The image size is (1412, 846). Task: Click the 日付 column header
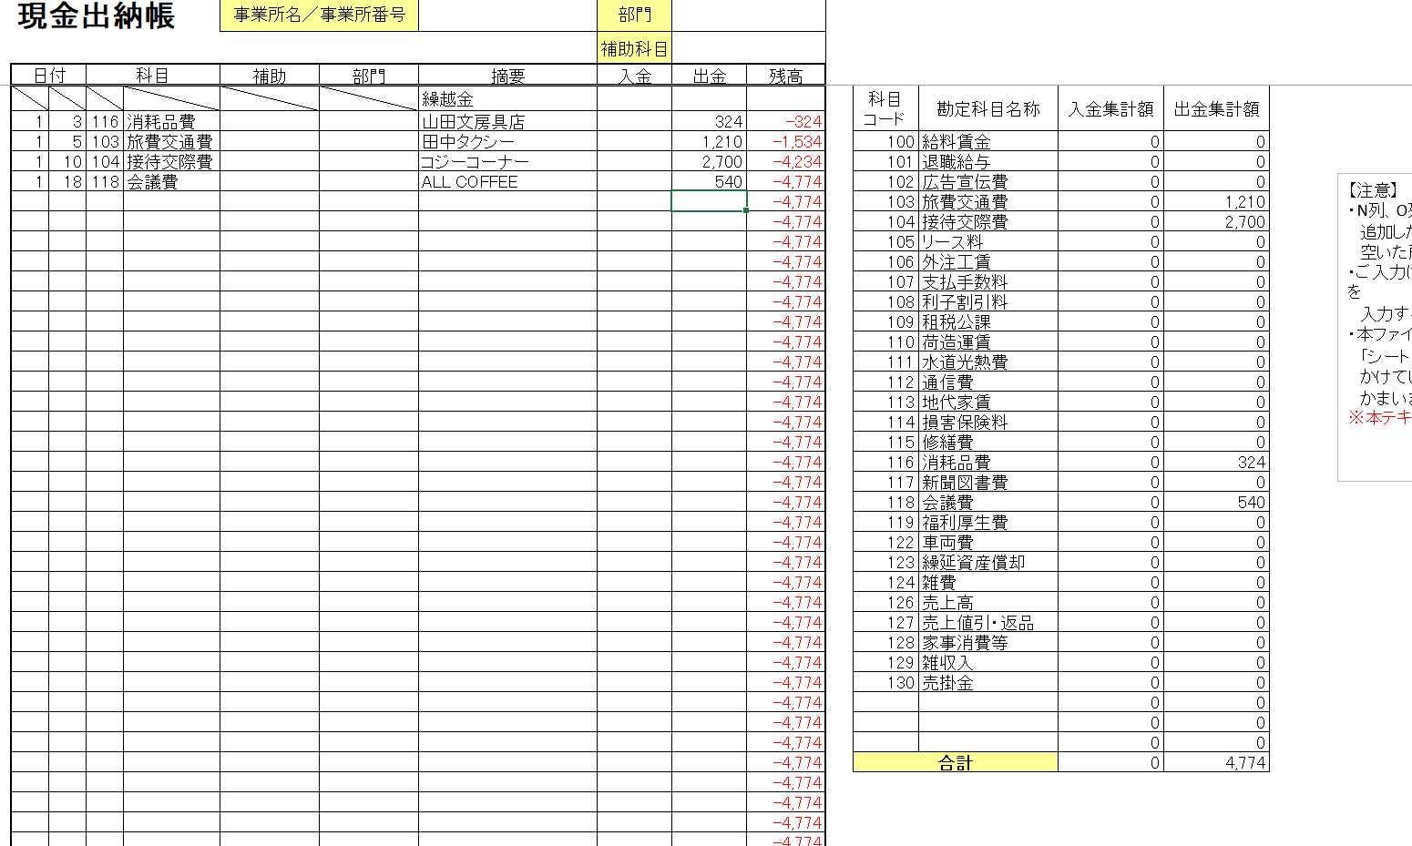pyautogui.click(x=48, y=76)
